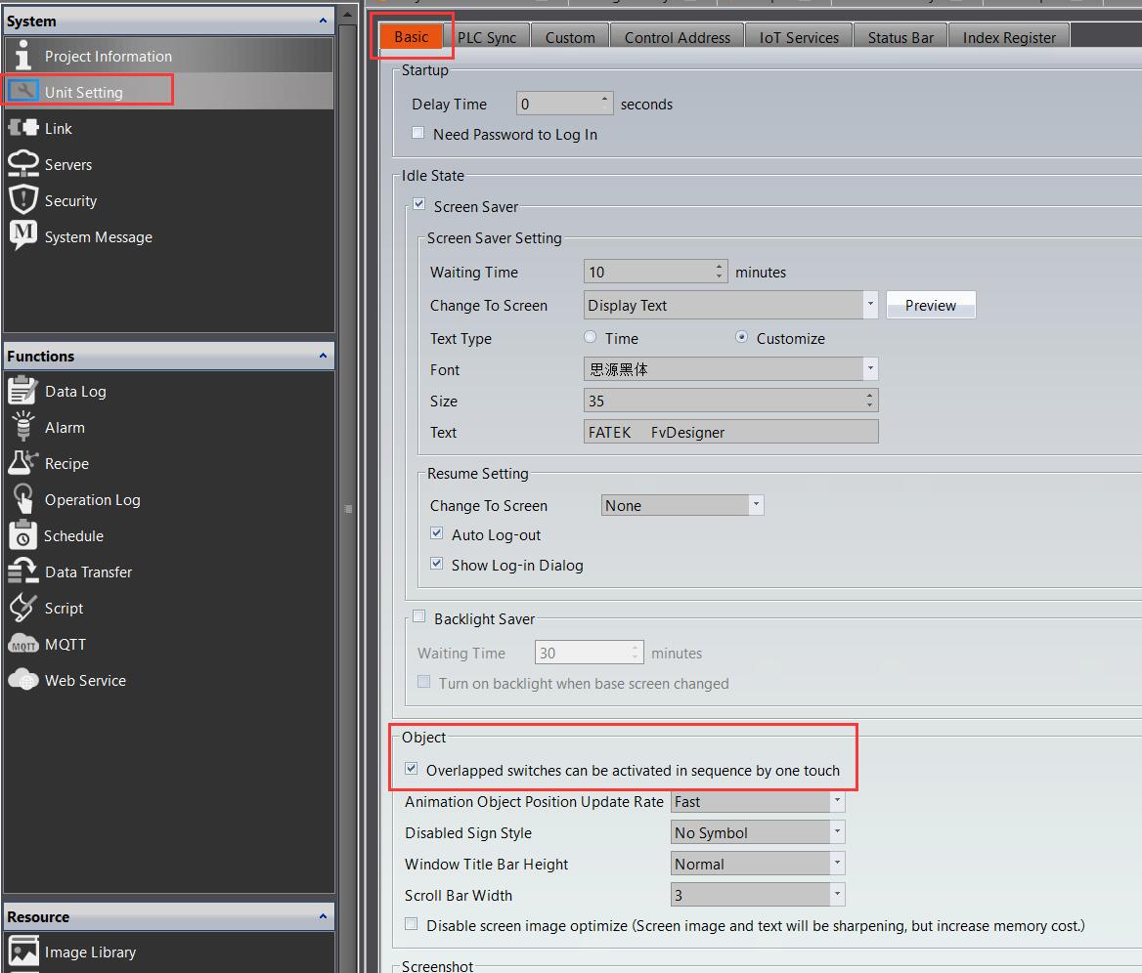Switch to the Status Bar tab
Screen dimensions: 1142x973
900,38
